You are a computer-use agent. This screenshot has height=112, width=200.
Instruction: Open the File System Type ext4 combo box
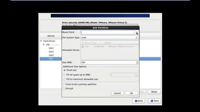[110, 38]
